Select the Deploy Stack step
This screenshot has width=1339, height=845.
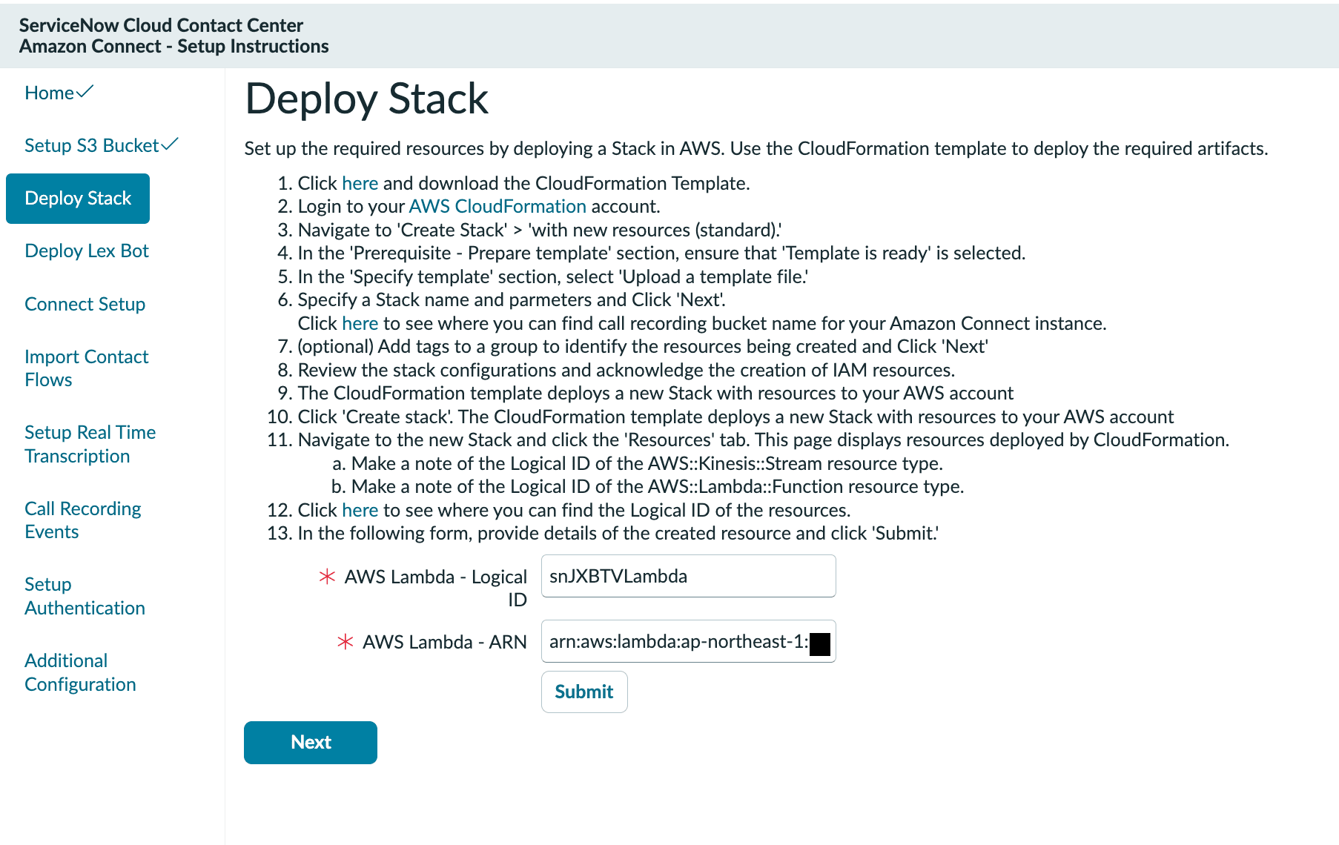[x=78, y=199]
